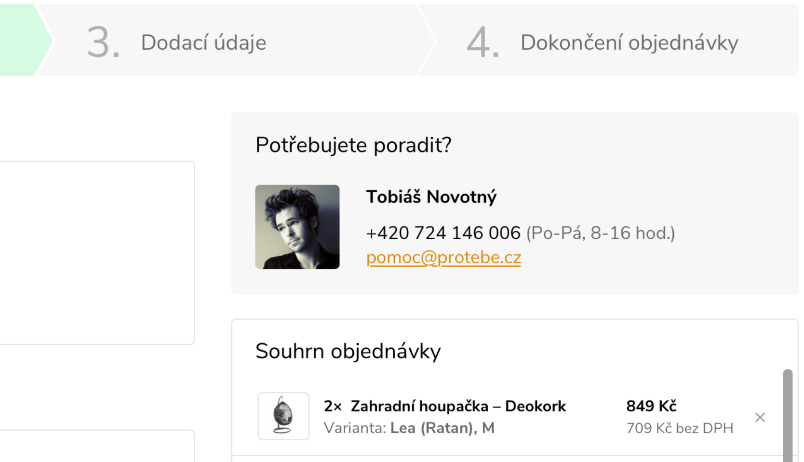Open the pomoc@protebe.cz email link
This screenshot has height=462, width=804.
point(443,258)
